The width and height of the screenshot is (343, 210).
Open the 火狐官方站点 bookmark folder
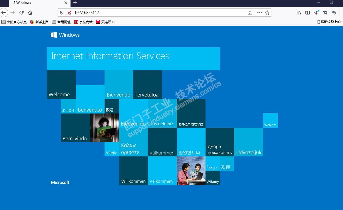click(14, 22)
